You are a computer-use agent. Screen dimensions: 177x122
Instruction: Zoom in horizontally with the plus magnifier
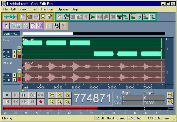[52, 95]
